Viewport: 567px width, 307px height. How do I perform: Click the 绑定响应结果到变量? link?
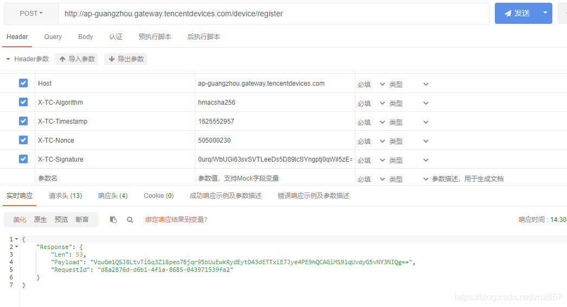(x=176, y=220)
